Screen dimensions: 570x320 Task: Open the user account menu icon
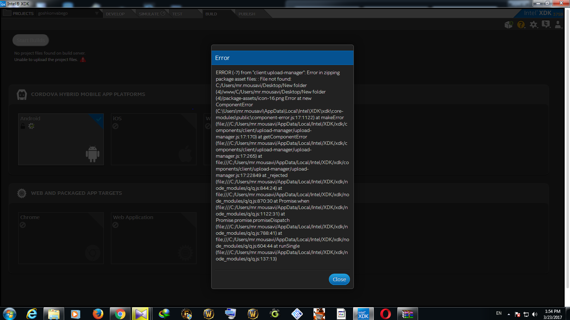click(558, 25)
